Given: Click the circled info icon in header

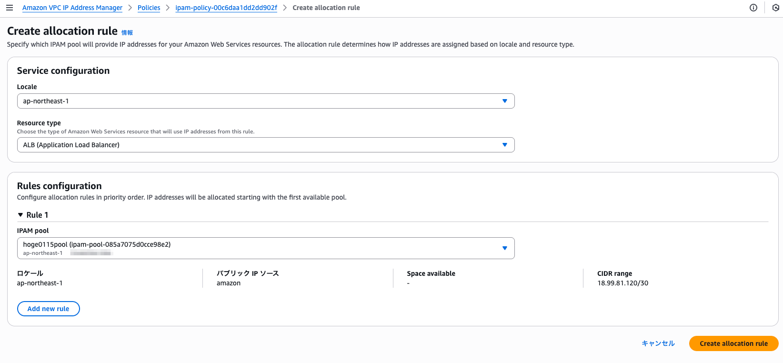Looking at the screenshot, I should (753, 8).
